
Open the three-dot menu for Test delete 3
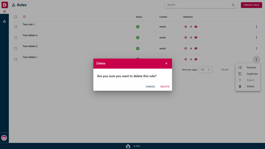(x=256, y=38)
